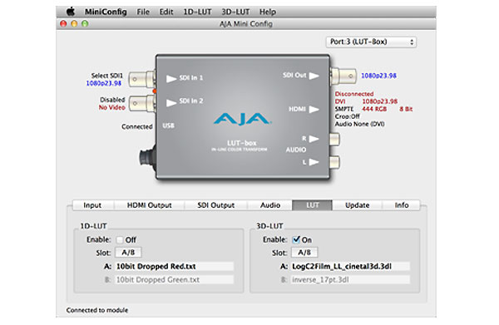Close the AJA Mini Config window

pos(63,23)
